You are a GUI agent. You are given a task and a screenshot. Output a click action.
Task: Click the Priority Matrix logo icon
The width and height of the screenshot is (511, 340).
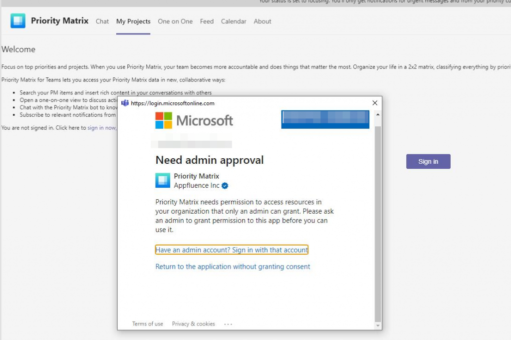point(18,21)
